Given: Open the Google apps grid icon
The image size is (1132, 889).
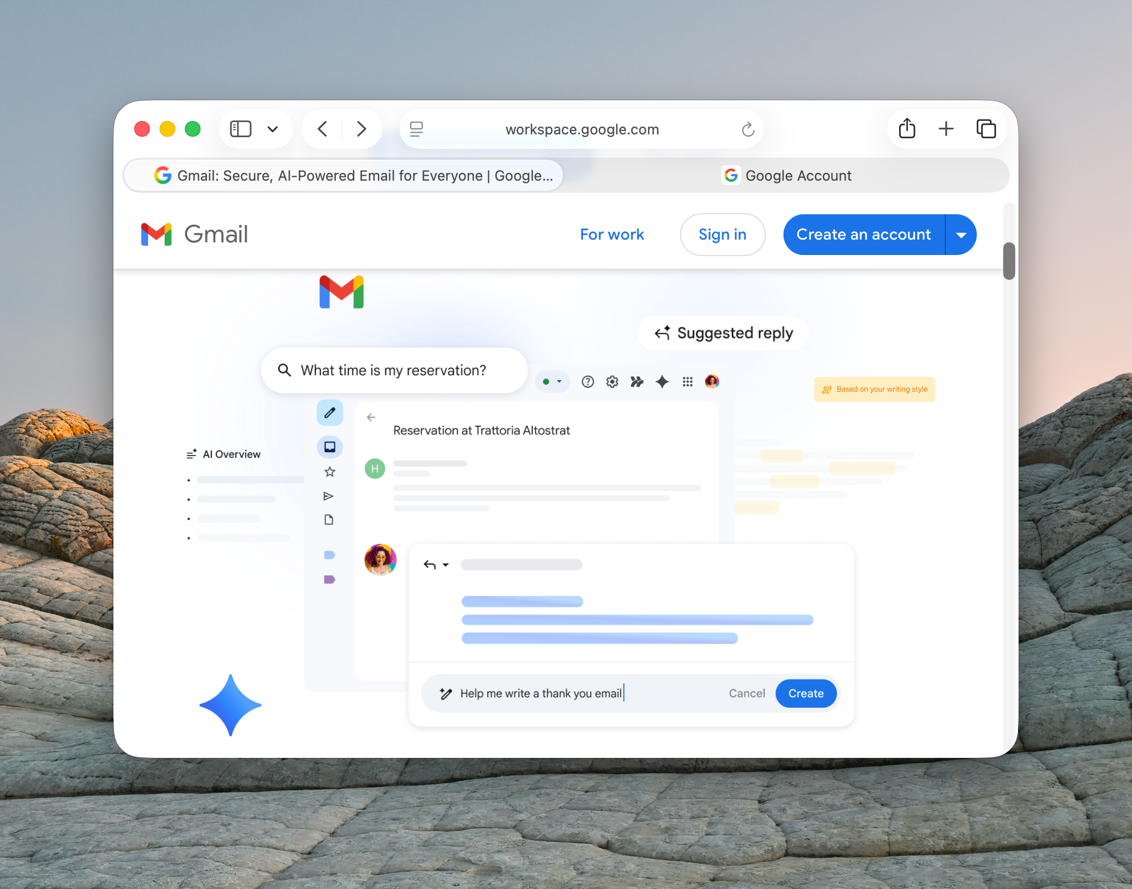Looking at the screenshot, I should click(x=687, y=381).
